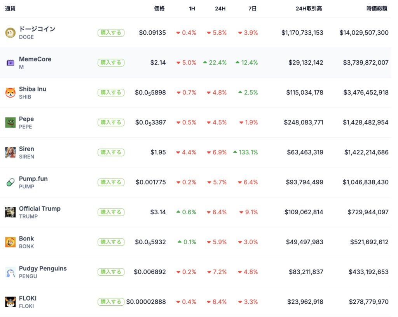Sort by the 24H取引高 column header

pyautogui.click(x=309, y=9)
